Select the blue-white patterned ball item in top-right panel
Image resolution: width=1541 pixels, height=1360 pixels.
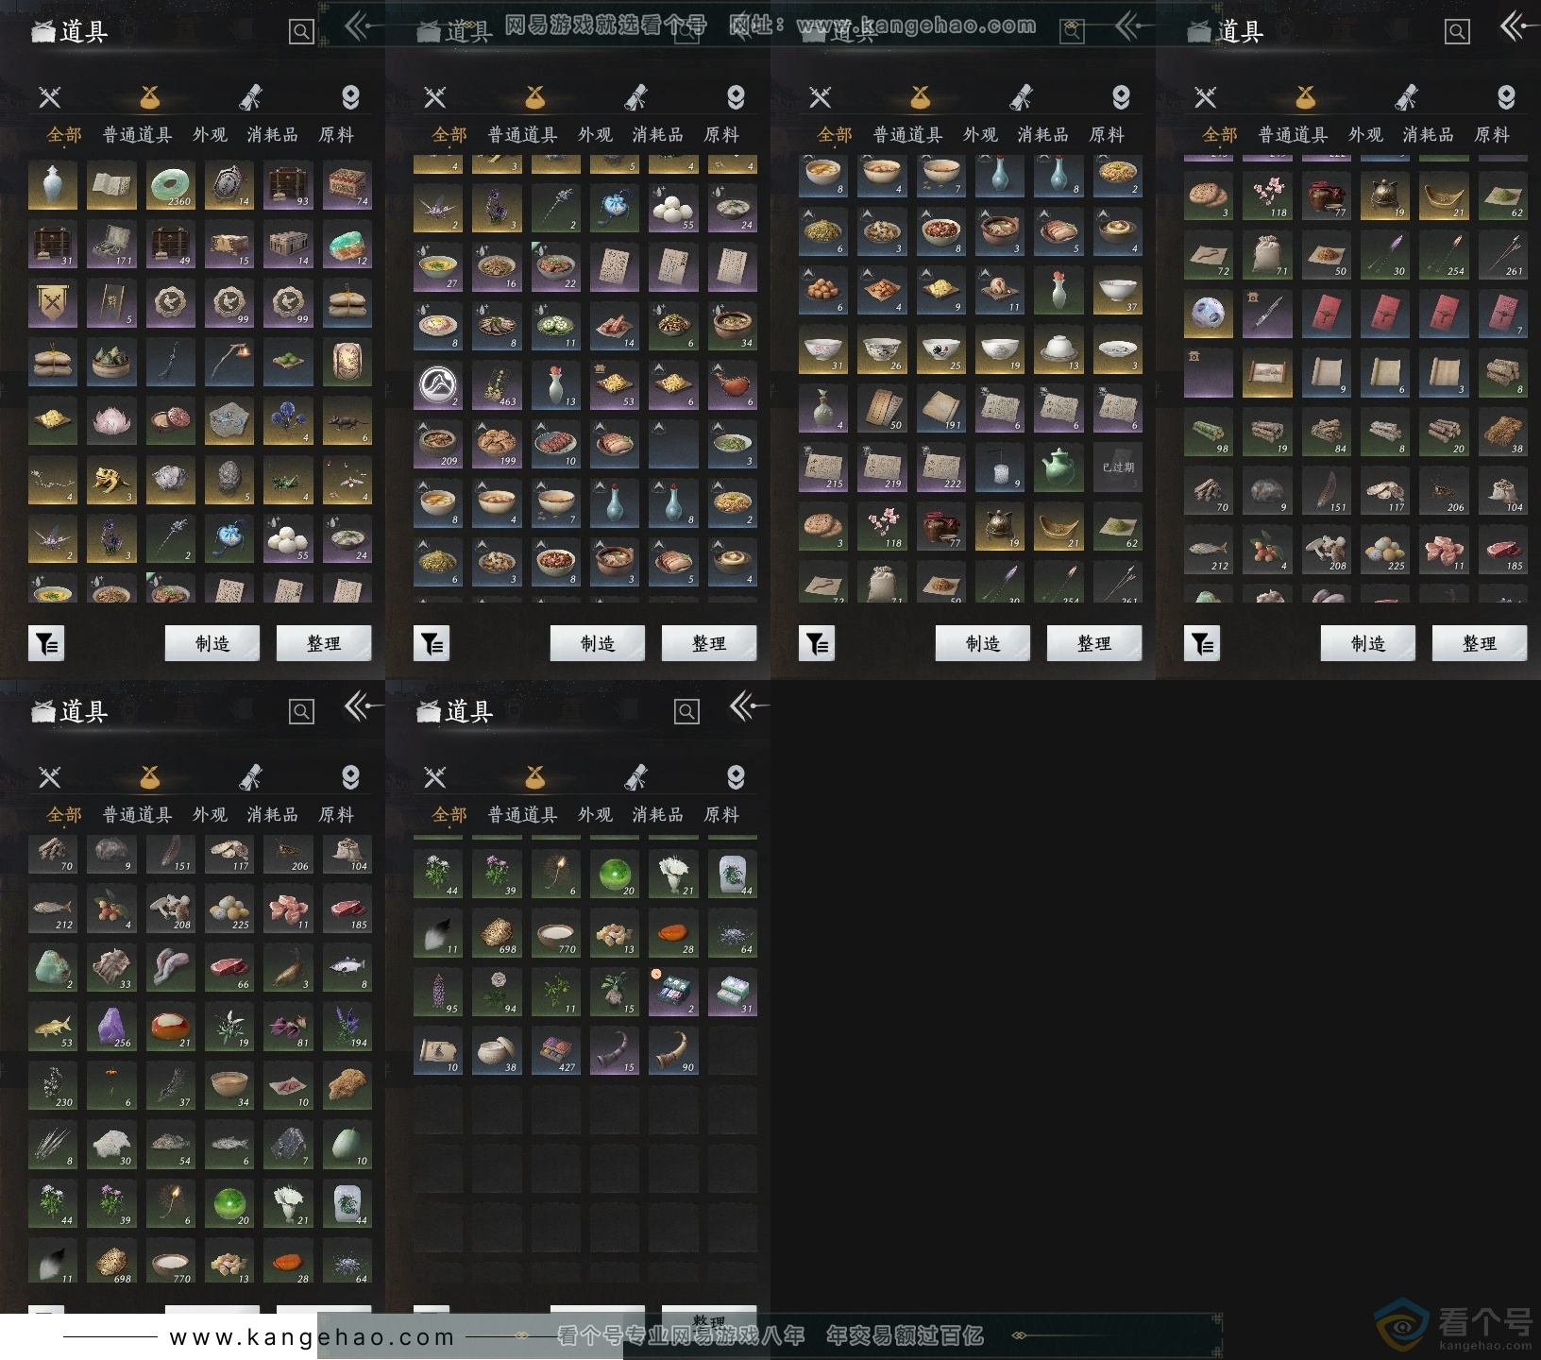click(1209, 314)
